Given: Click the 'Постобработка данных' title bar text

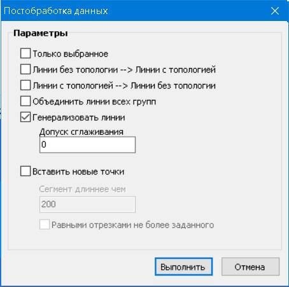Looking at the screenshot, I should 56,11.
